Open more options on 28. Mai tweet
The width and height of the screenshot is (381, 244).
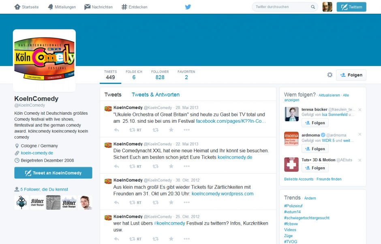click(x=186, y=130)
